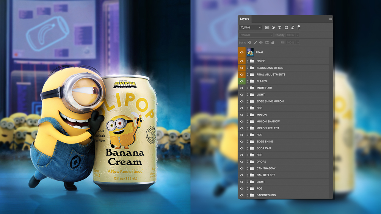Click the FINAL ADJUSTMENTS folder icon
381x214 pixels.
click(252, 75)
